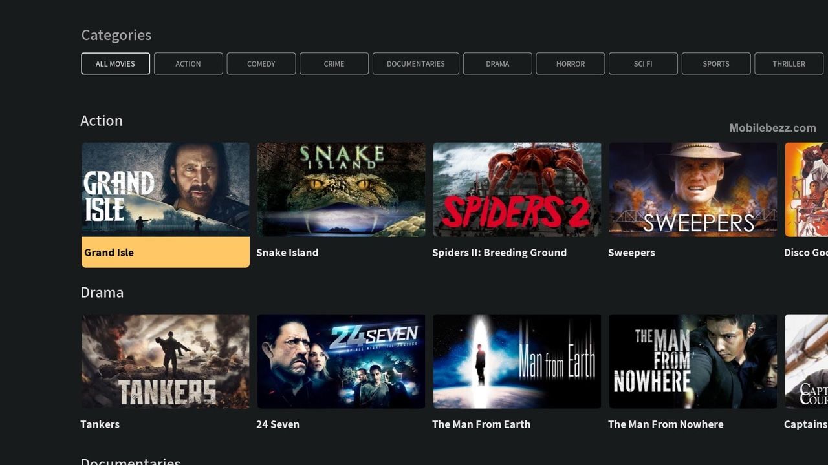Switch to the COMEDY category
The image size is (828, 465).
pos(261,64)
